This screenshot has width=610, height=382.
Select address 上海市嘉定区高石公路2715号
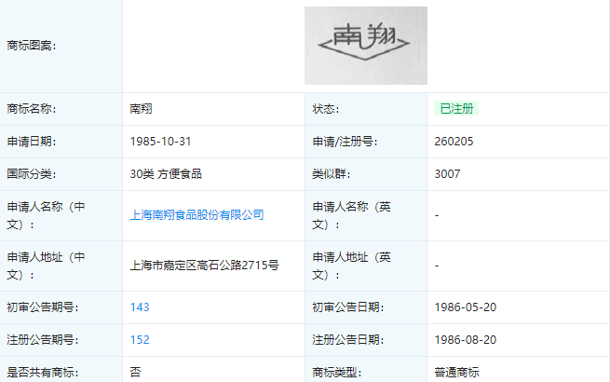(204, 266)
